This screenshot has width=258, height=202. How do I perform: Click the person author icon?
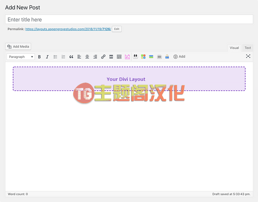tap(167, 56)
